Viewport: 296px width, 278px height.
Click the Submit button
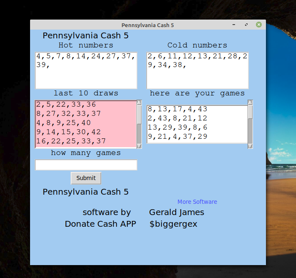86,178
